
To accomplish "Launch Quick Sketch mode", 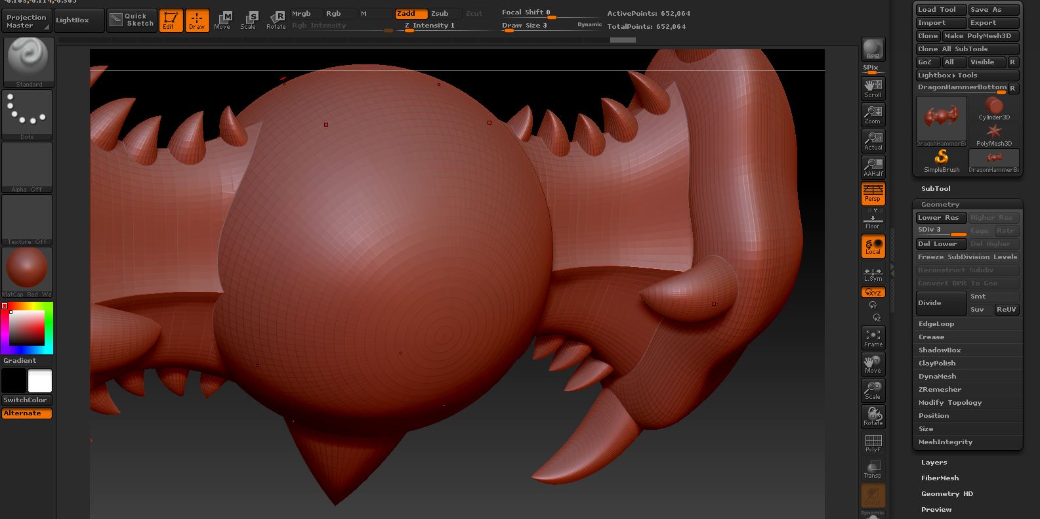I will click(132, 20).
